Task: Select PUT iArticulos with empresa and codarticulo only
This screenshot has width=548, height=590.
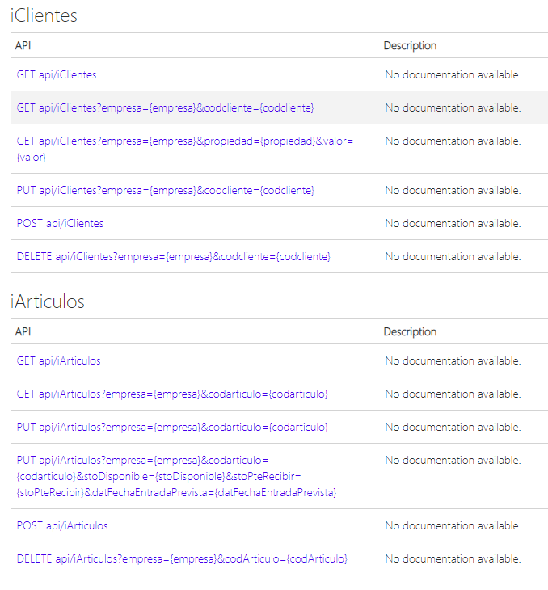Action: click(172, 427)
